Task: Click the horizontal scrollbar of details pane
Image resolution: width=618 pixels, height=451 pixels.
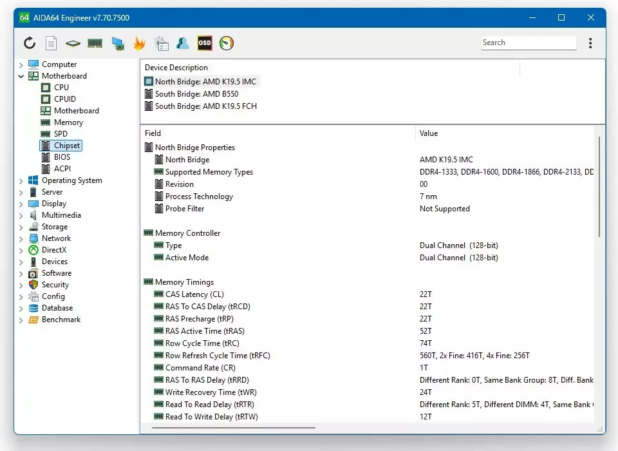Action: coord(233,427)
